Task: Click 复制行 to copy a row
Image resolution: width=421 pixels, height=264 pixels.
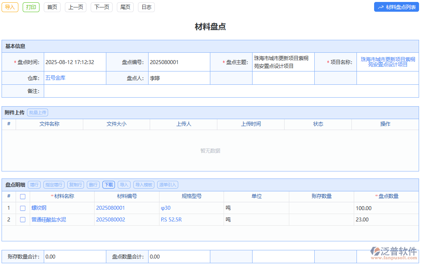Action: tap(75, 184)
